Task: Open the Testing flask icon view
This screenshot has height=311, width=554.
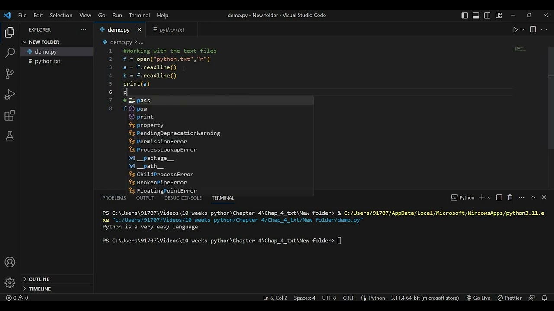Action: tap(10, 136)
